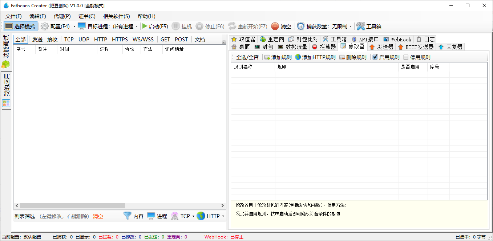
Task: Click the 启动(F5) green play icon
Action: tap(145, 26)
